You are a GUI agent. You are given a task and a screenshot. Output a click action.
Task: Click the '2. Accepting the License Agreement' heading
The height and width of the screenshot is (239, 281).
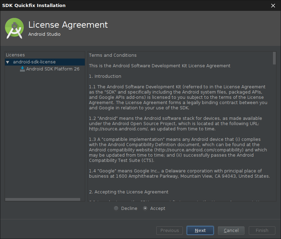coord(129,192)
